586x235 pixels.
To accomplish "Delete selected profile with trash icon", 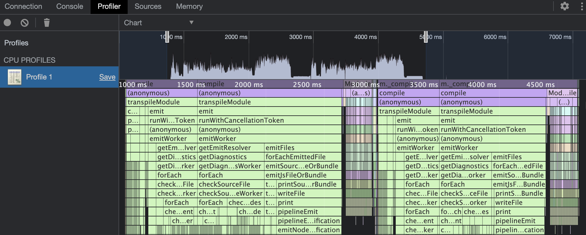I will coord(47,23).
